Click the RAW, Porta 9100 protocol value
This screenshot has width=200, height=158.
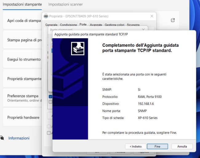[x=150, y=97]
